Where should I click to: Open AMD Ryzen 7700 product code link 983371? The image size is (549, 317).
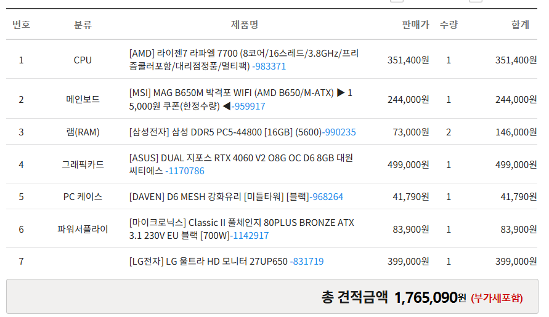[269, 66]
